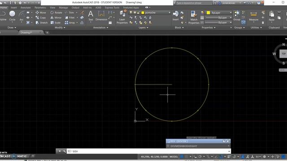The image size is (287, 161).
Task: Select the Text annotation tool
Action: pos(91,16)
